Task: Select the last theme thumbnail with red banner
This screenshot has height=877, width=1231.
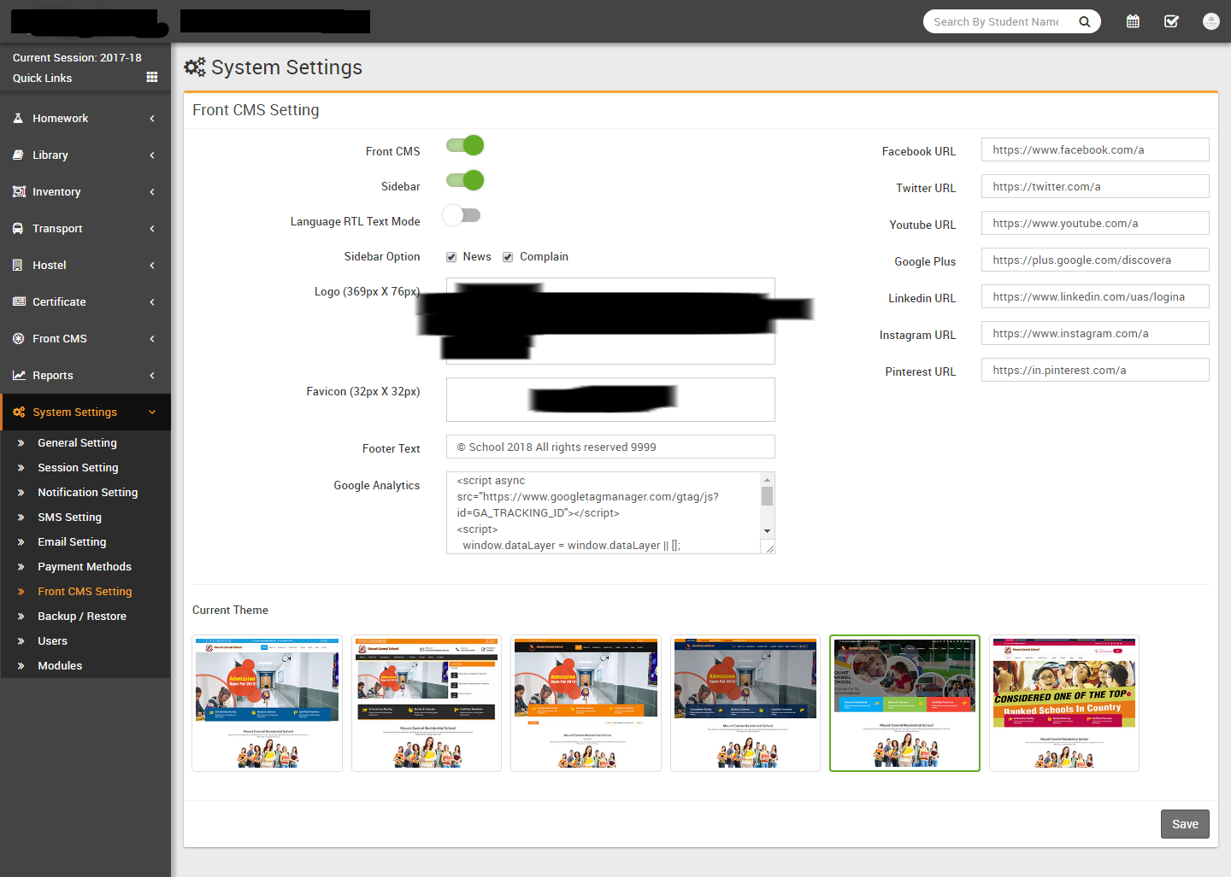Action: (x=1063, y=703)
